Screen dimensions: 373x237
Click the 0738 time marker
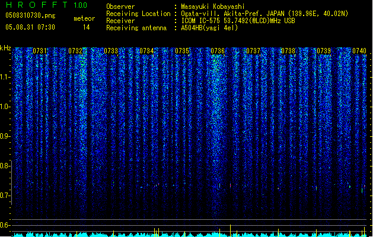tap(288, 51)
